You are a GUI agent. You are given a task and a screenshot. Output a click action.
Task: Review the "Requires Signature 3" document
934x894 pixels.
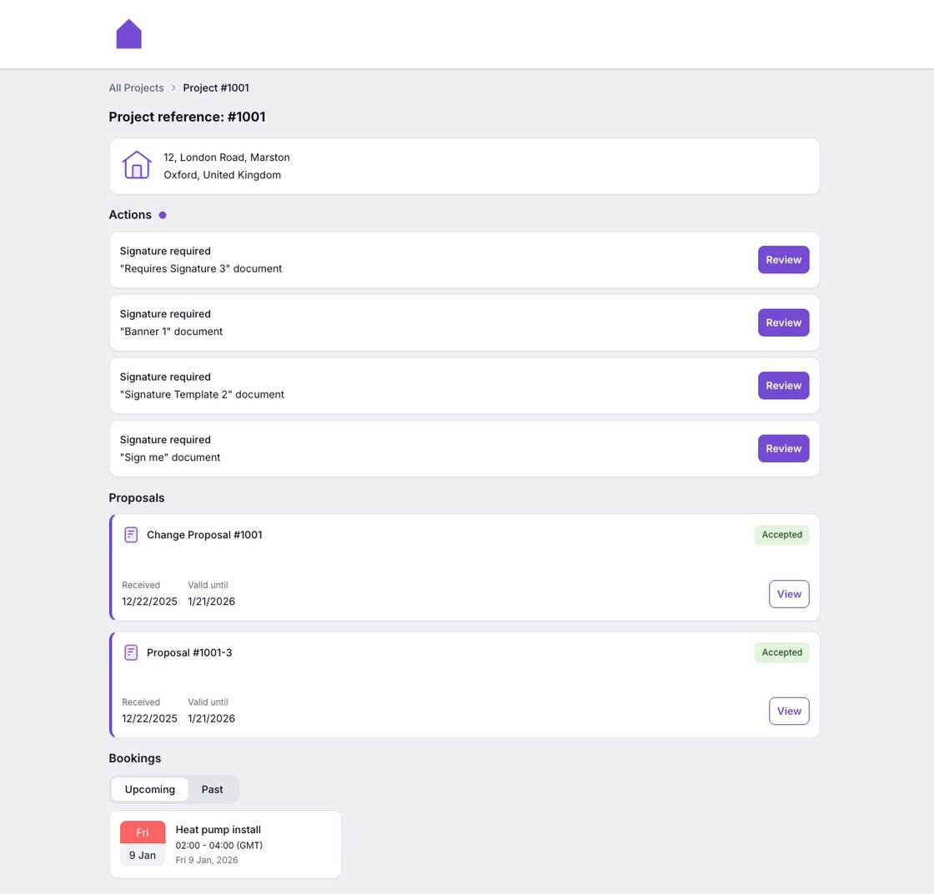tap(783, 260)
